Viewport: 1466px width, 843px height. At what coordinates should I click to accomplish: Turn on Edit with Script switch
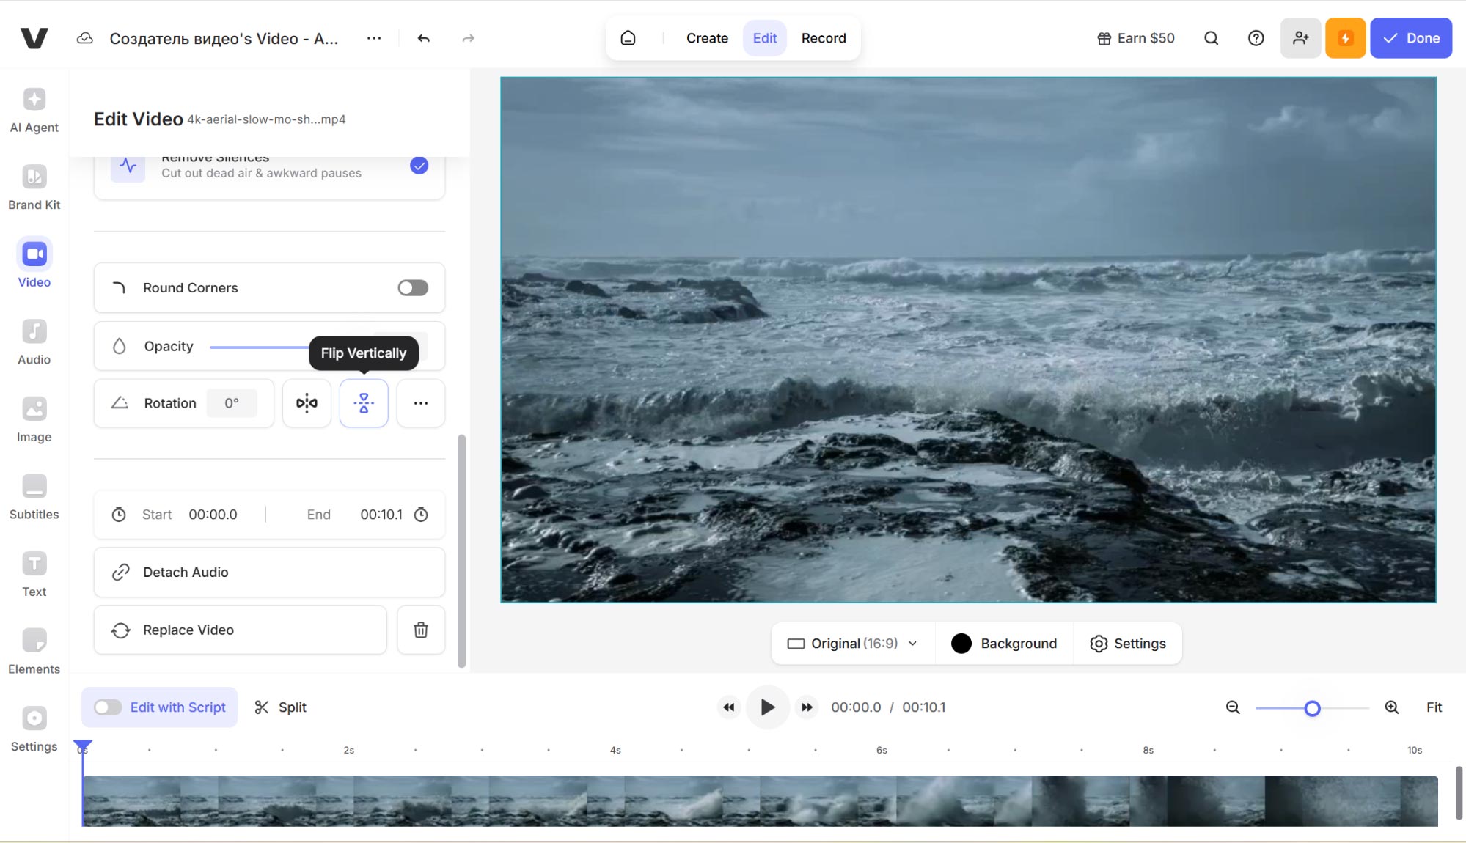108,707
